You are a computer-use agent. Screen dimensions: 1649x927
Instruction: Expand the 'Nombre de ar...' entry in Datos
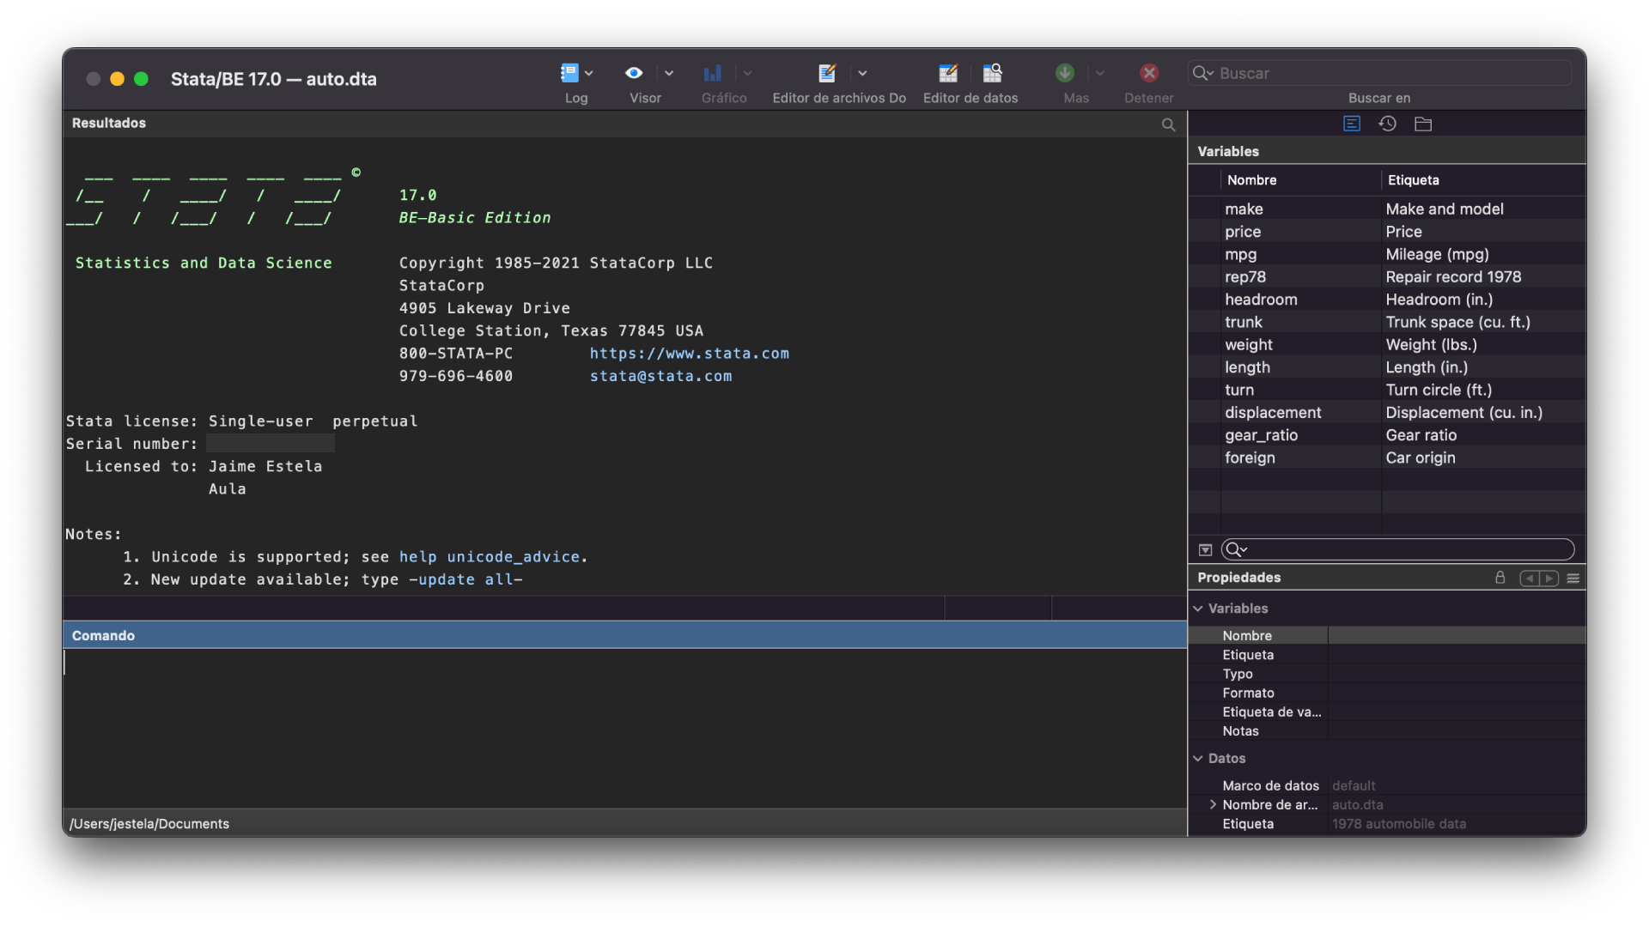(x=1212, y=804)
